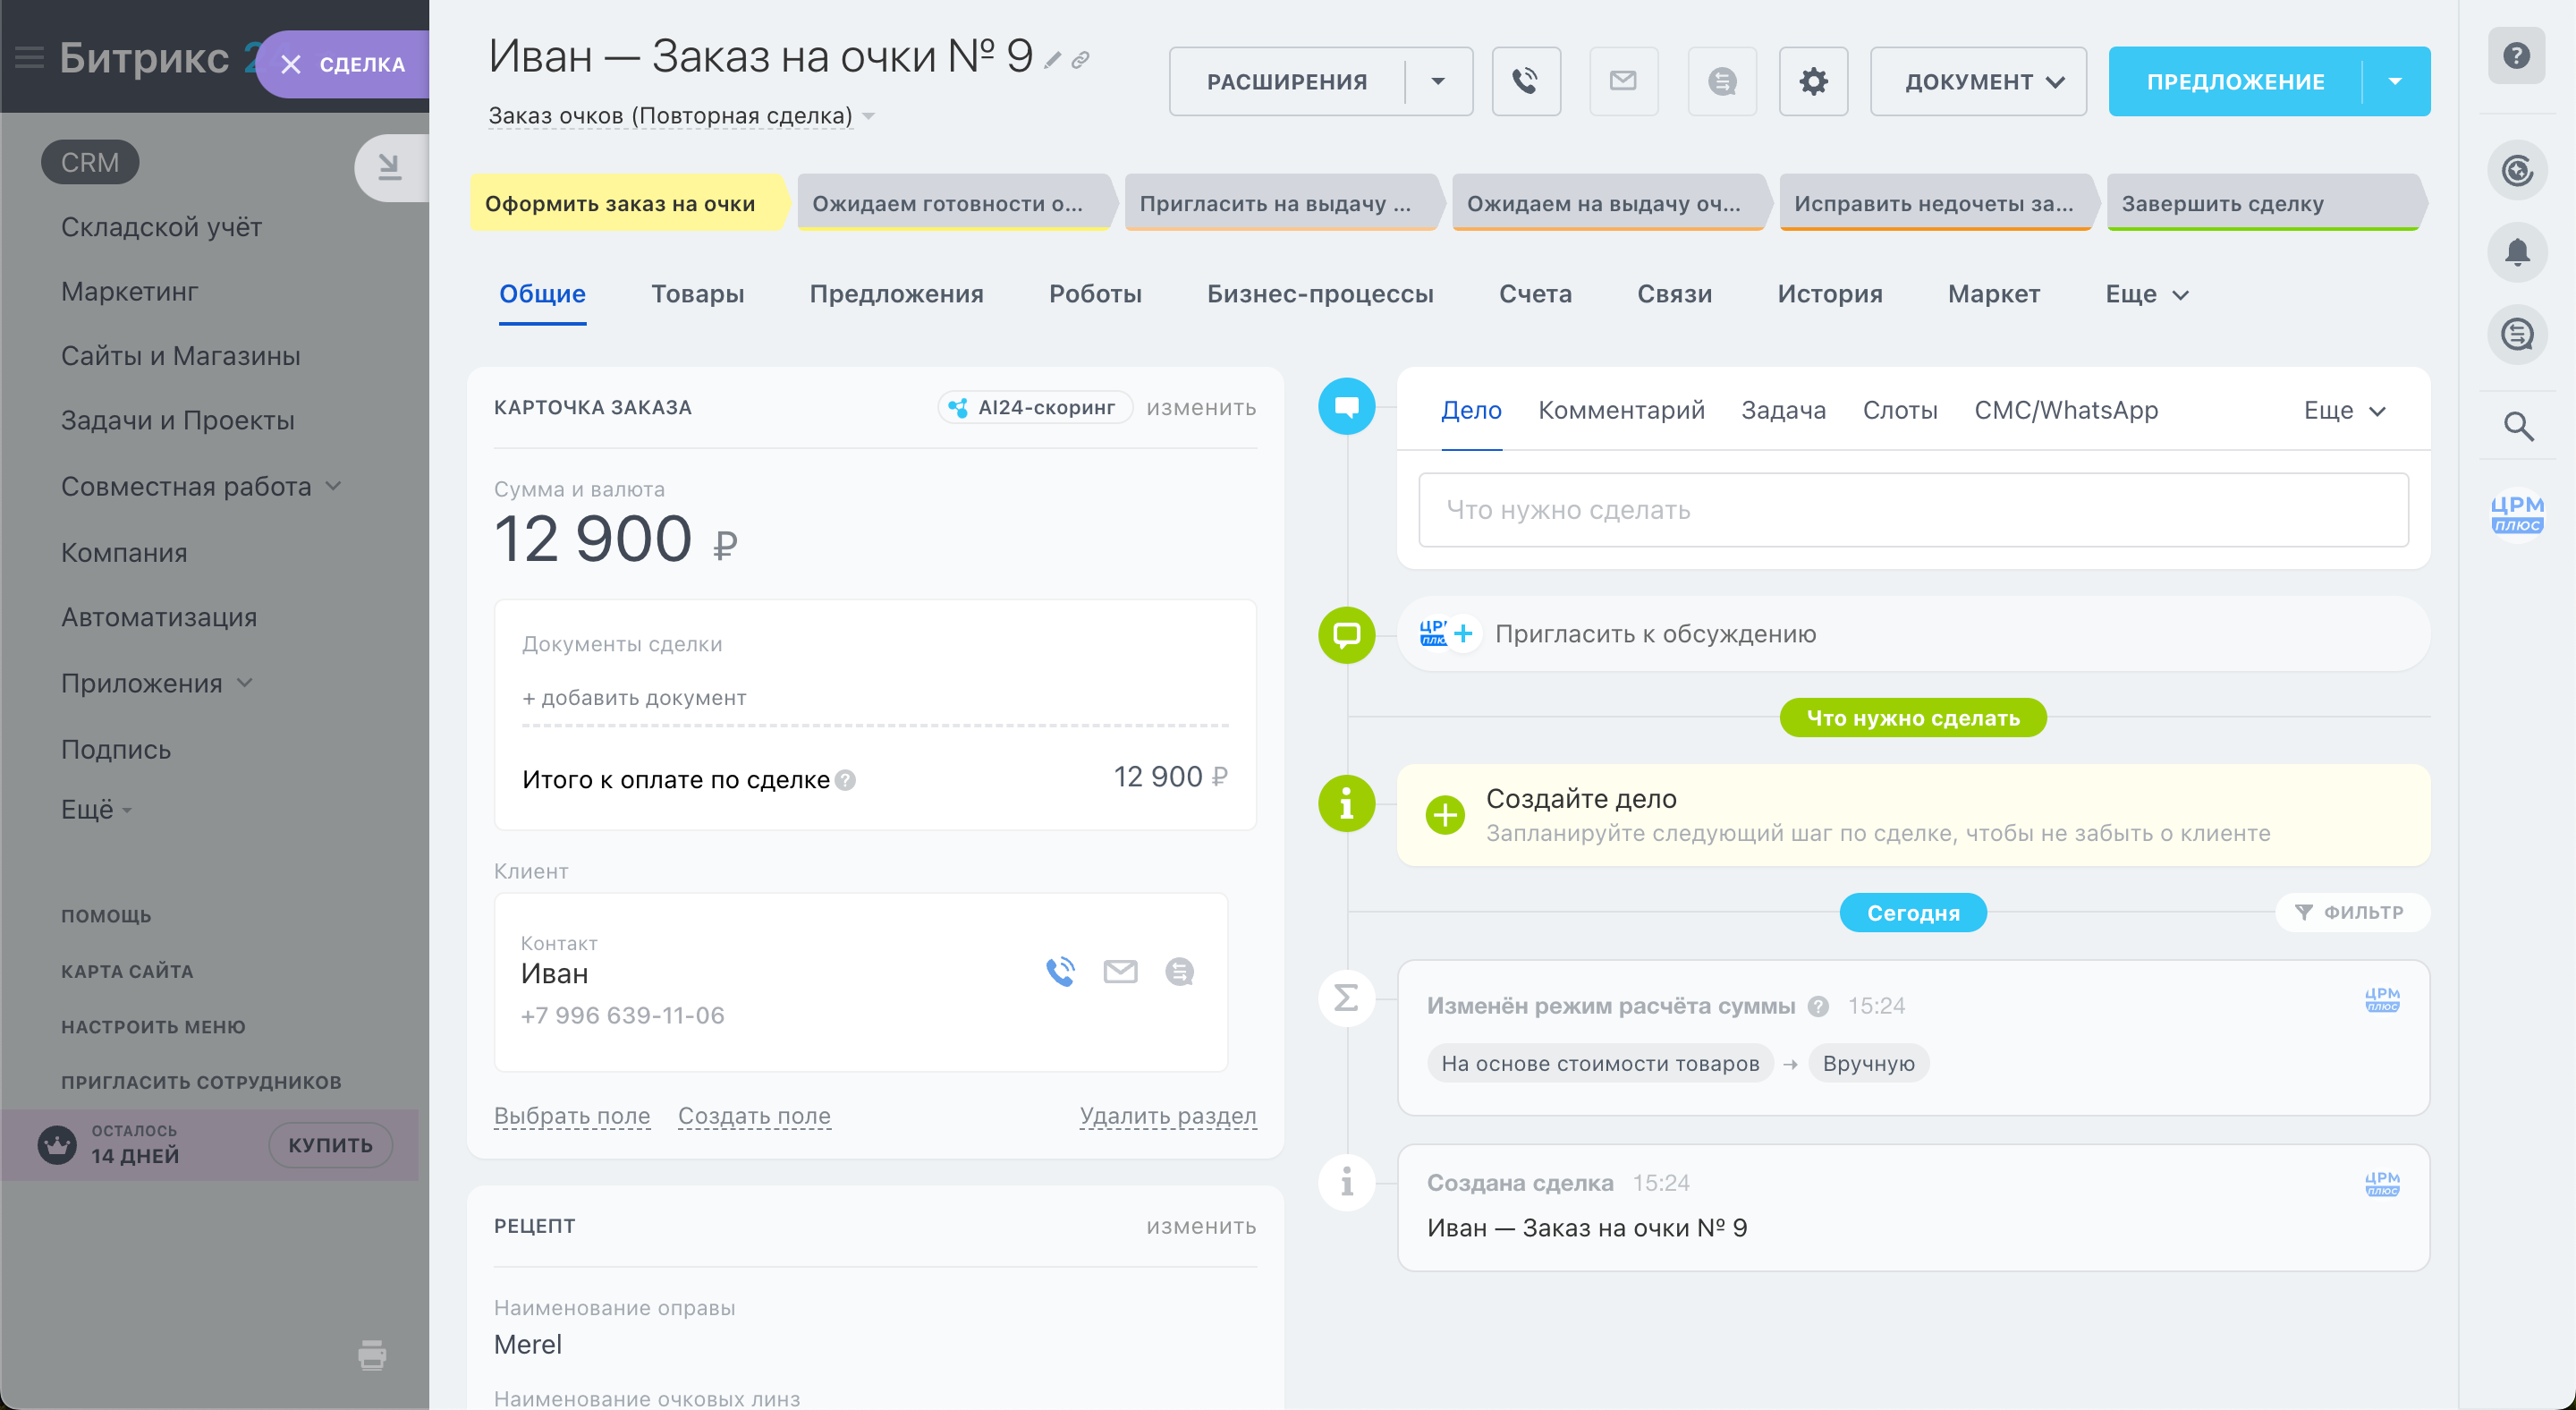Open the Комментарий tab in the timeline
This screenshot has height=1410, width=2576.
point(1620,410)
